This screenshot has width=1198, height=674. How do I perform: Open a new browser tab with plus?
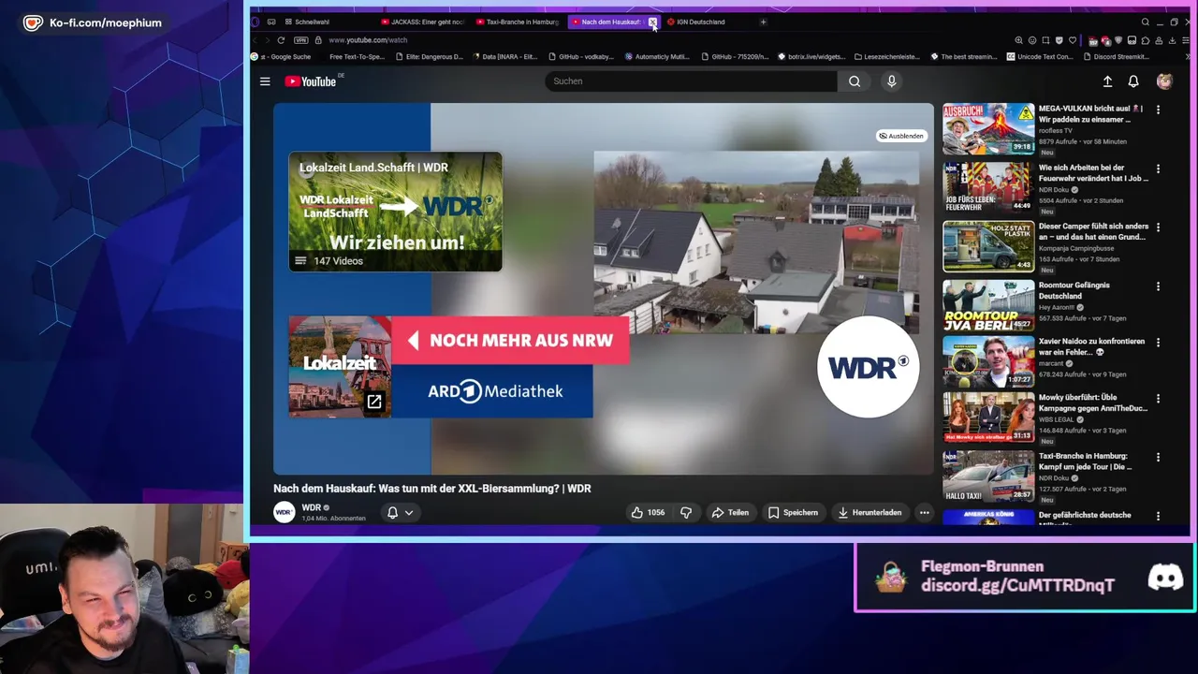[763, 22]
